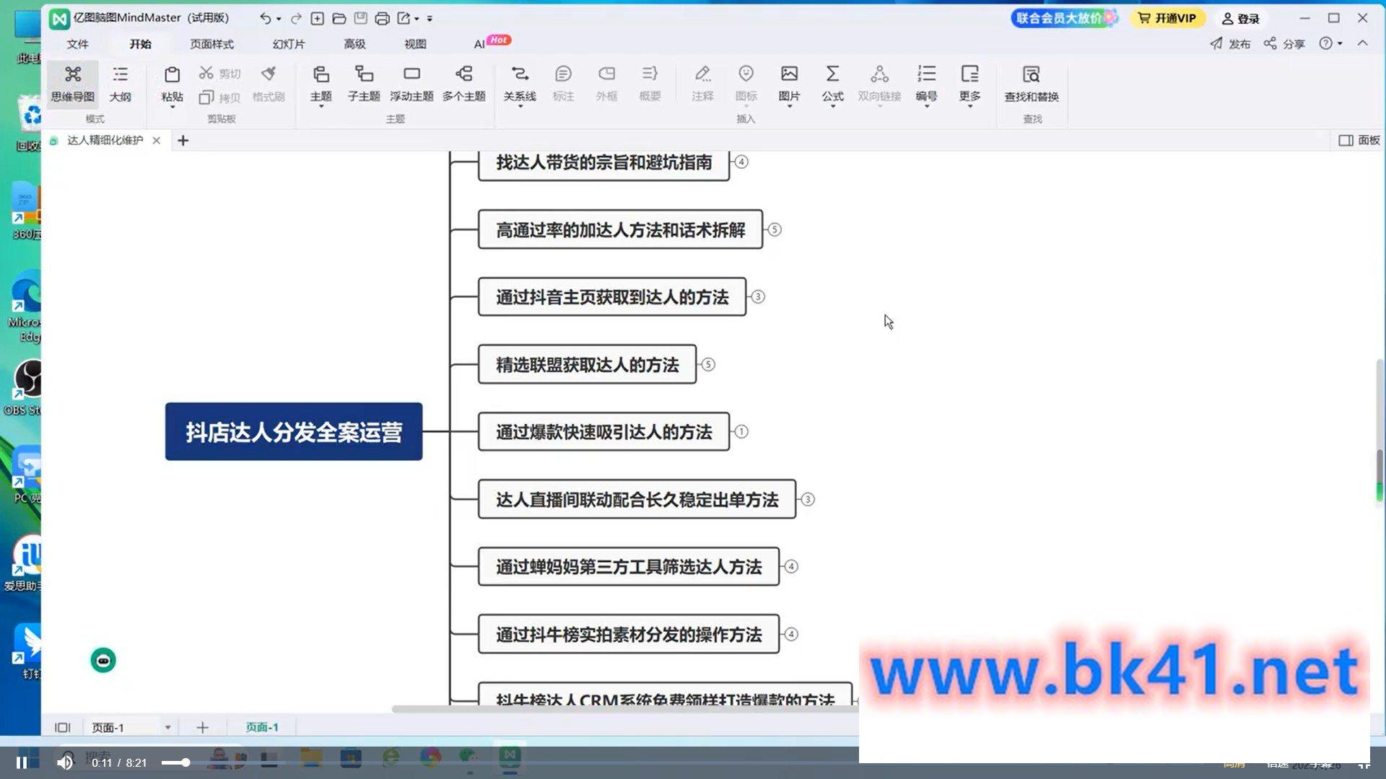Add a summary (概要)
Screen dimensions: 1386x779
point(650,84)
